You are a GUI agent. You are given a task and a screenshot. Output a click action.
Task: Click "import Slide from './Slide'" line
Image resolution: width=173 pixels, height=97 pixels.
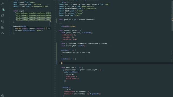point(71,11)
